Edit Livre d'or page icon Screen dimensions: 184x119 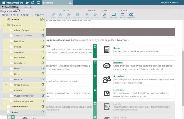click(43, 79)
